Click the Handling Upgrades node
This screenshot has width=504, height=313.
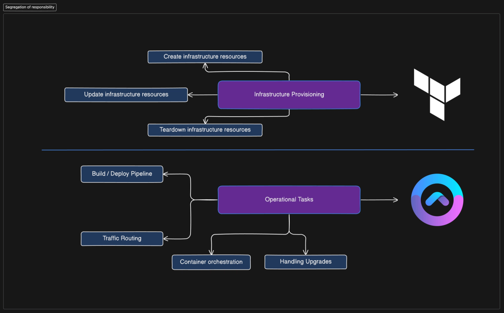pos(306,262)
